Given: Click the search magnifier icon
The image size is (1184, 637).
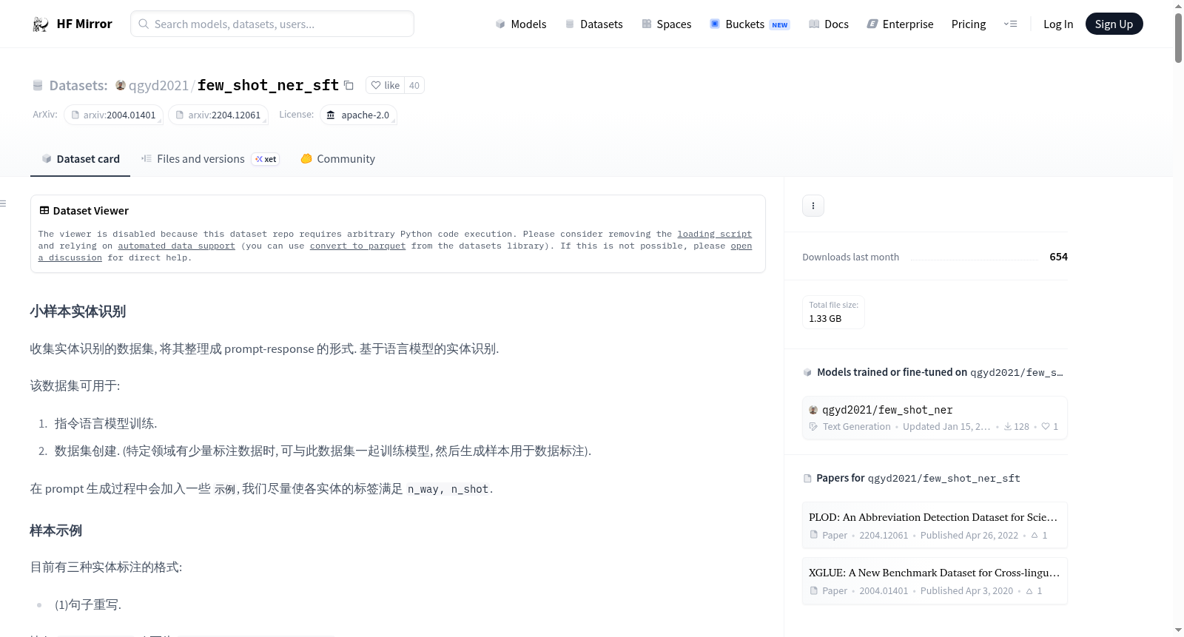Looking at the screenshot, I should 144,24.
